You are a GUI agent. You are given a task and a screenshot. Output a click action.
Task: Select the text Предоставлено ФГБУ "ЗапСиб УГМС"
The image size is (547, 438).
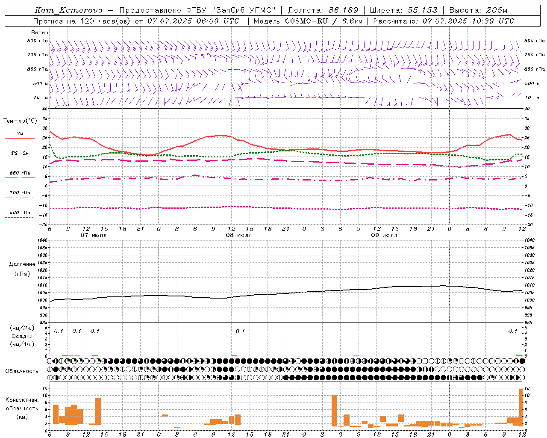[x=197, y=10]
